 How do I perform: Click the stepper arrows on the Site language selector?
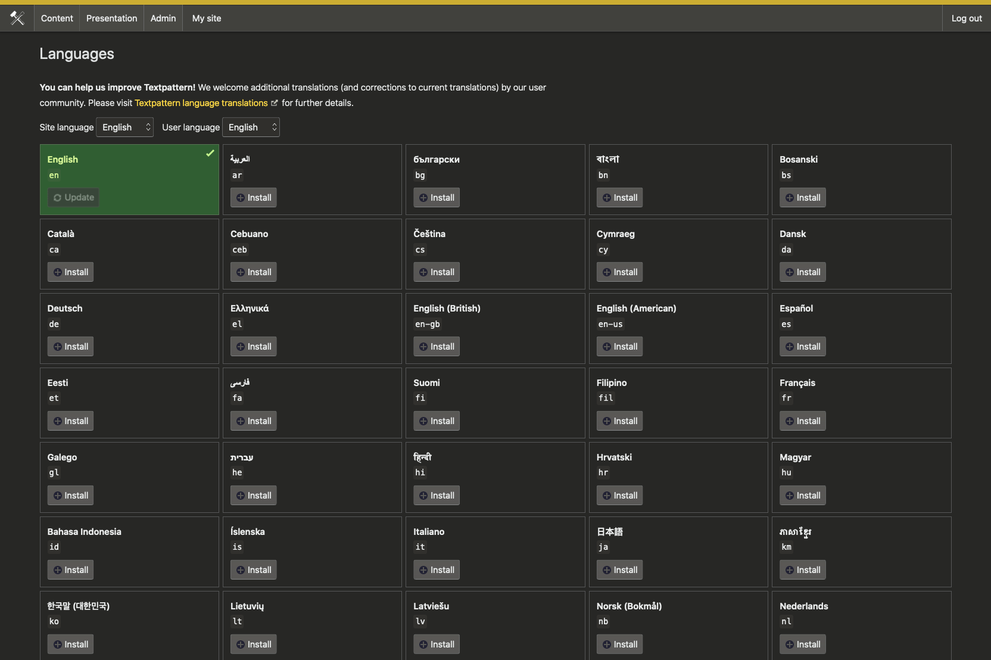click(147, 127)
